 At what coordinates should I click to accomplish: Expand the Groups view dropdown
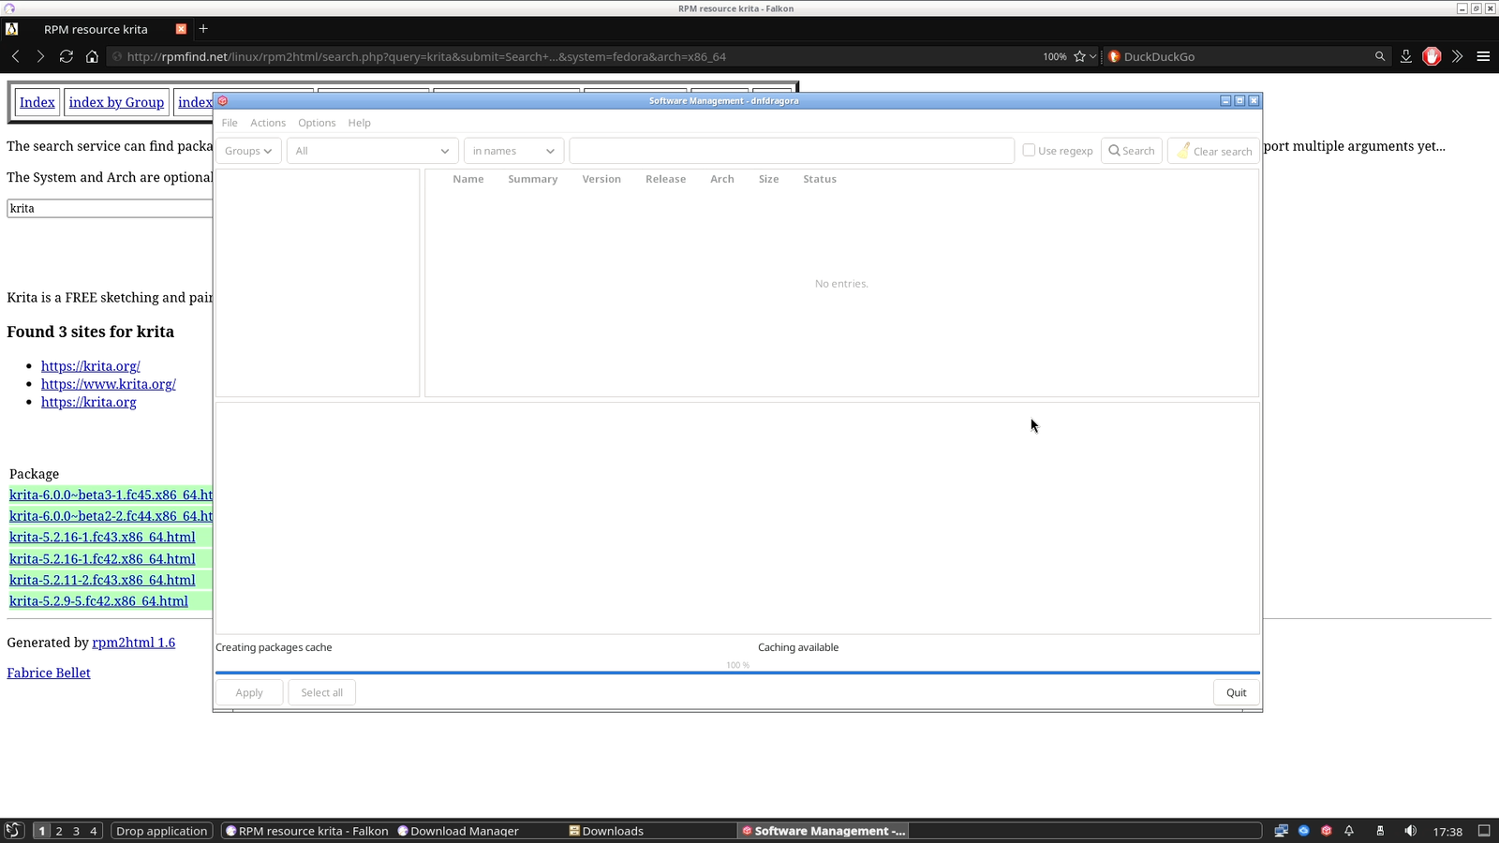[248, 151]
